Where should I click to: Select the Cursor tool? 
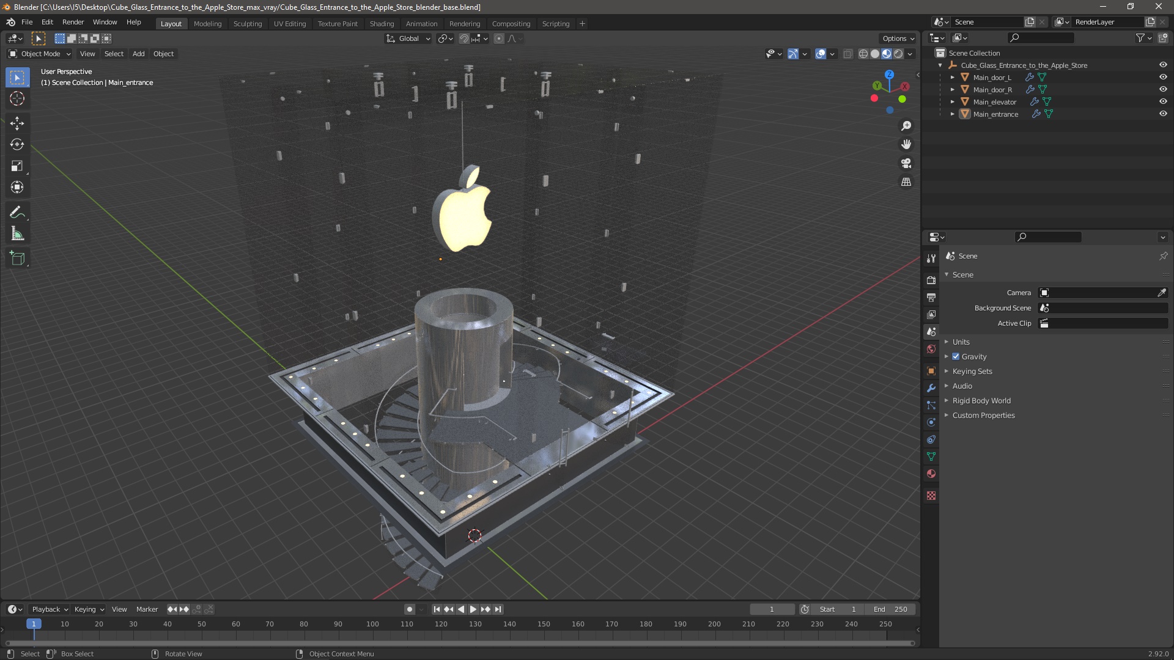[17, 98]
